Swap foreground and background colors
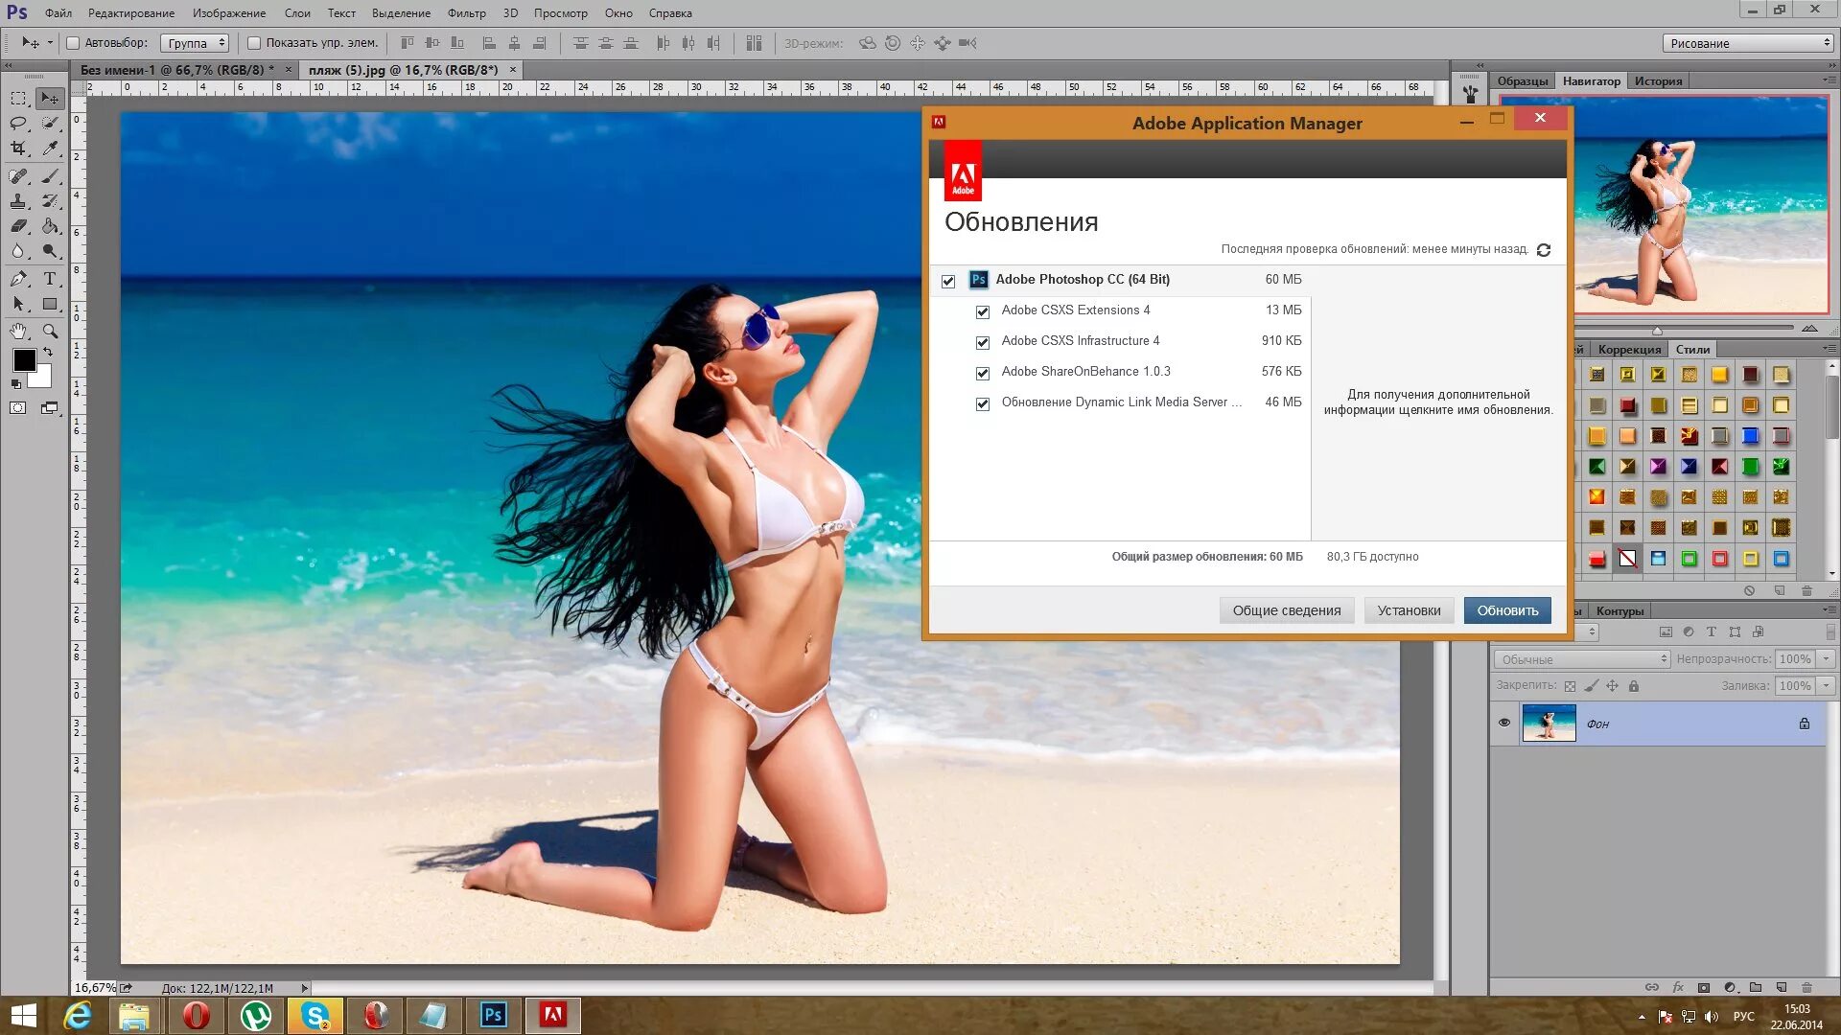Viewport: 1841px width, 1035px height. (48, 353)
